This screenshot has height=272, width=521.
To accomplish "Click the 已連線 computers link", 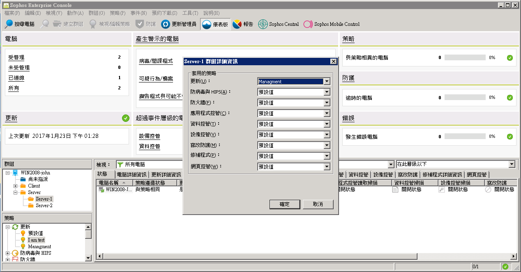I will (x=16, y=78).
